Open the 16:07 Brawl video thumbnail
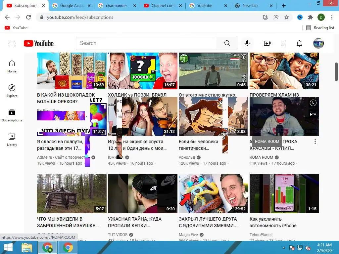 pyautogui.click(x=143, y=71)
